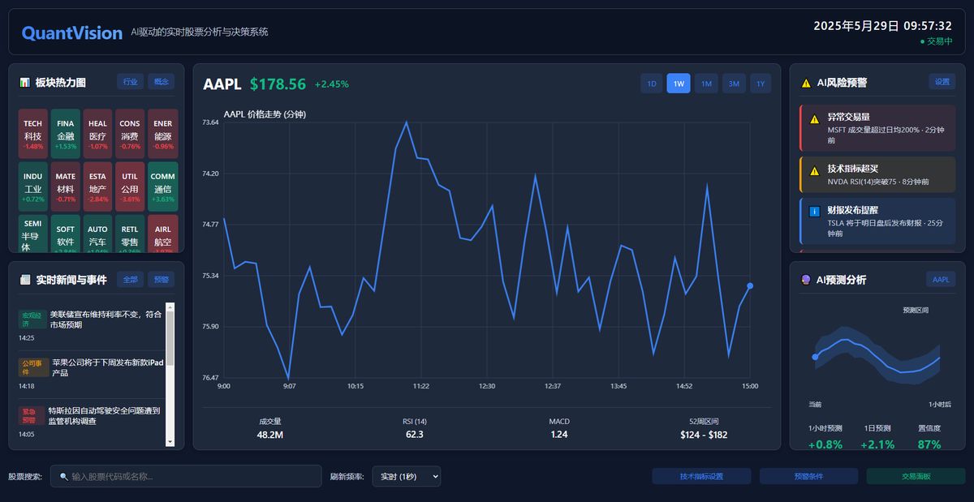The image size is (974, 502).
Task: Select the 1D chart timeframe
Action: pos(651,83)
